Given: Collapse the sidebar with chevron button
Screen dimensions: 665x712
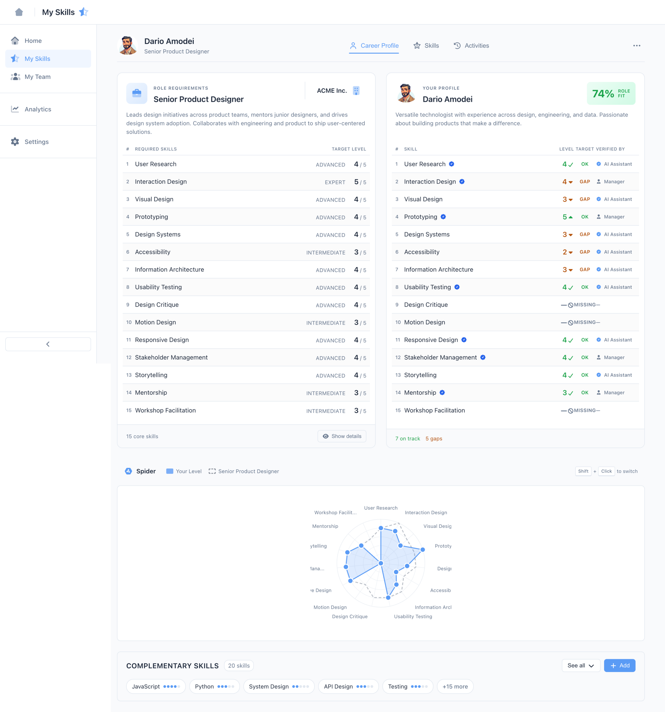Looking at the screenshot, I should tap(48, 344).
